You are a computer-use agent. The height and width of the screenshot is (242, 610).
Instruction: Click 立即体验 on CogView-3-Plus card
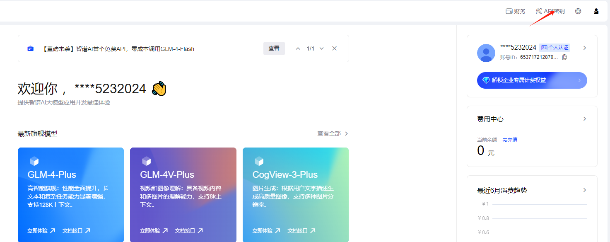pos(266,231)
